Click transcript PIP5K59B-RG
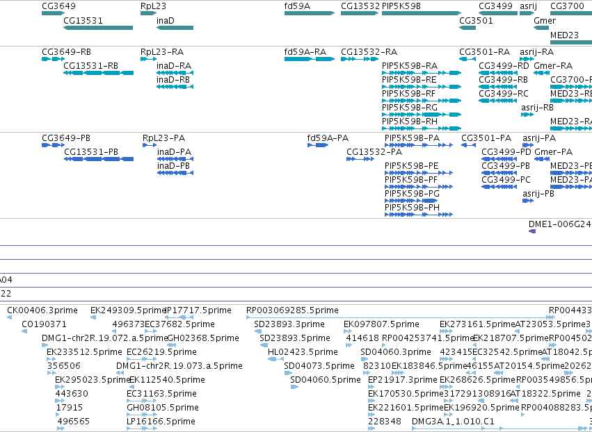Screen dimensions: 592x432 [410, 108]
